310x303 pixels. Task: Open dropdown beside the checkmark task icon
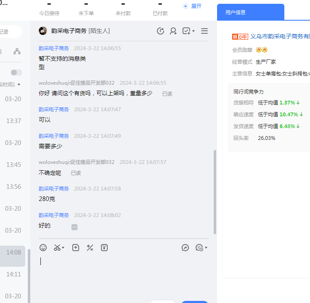(x=193, y=31)
